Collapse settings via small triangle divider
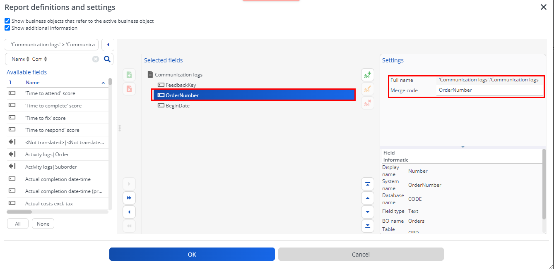Image resolution: width=554 pixels, height=269 pixels. coord(462,147)
